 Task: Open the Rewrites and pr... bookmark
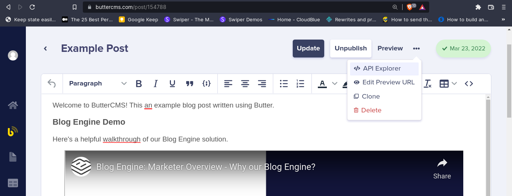click(x=351, y=19)
